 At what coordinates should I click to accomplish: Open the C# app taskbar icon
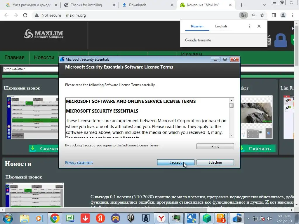pyautogui.click(x=70, y=218)
